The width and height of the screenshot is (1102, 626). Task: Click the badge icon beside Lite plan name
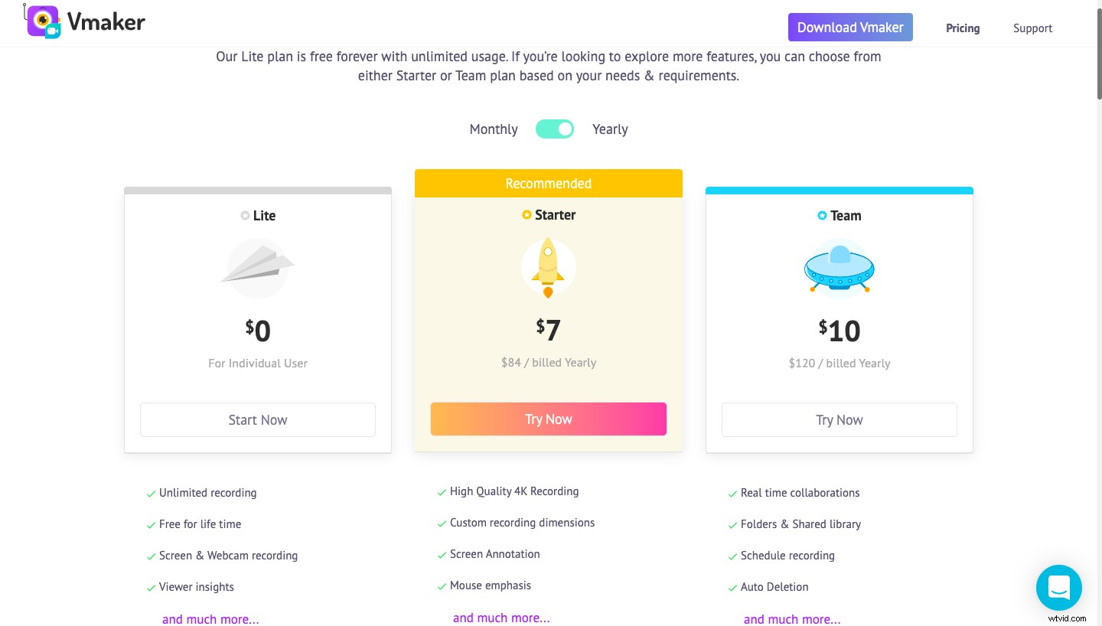coord(246,215)
